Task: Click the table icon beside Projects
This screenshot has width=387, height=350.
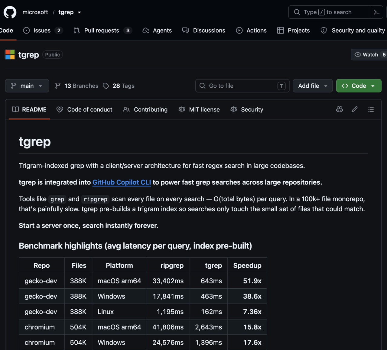Action: pyautogui.click(x=281, y=31)
